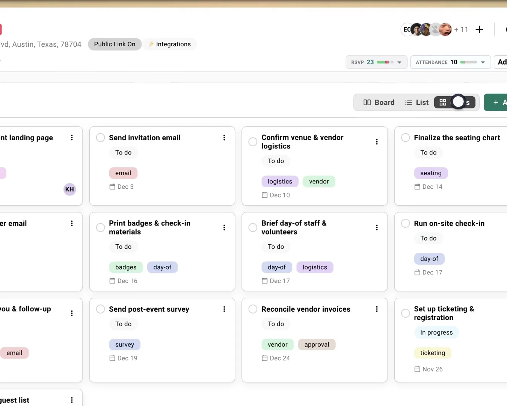Expand the ATTENDANCE 10 dropdown
Screen dimensions: 507x406
(x=451, y=62)
